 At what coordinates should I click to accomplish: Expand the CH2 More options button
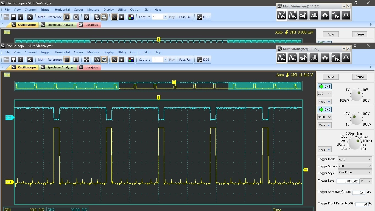click(324, 125)
